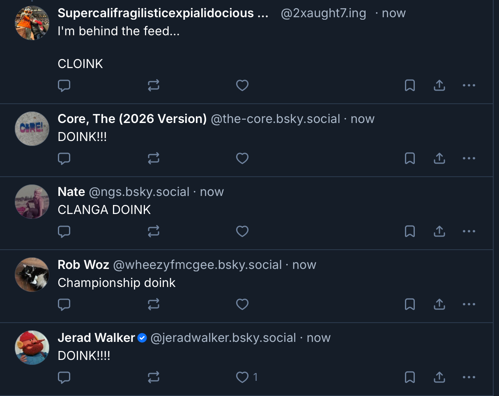Expand more options for Jerad Walker's post
The height and width of the screenshot is (396, 499).
tap(469, 377)
